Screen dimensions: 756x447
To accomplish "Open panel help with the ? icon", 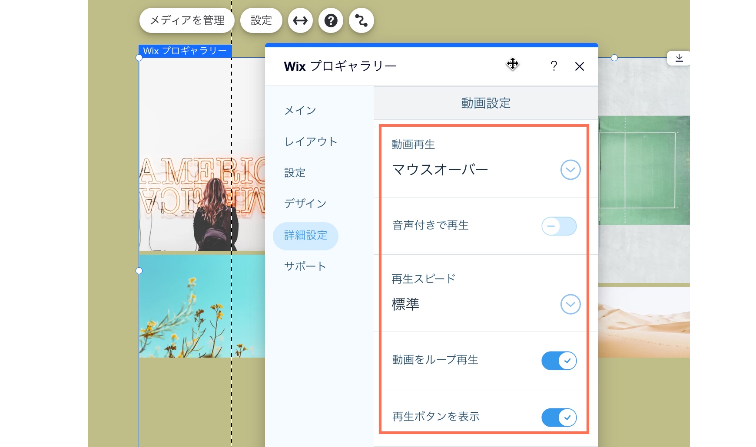I will coord(554,66).
